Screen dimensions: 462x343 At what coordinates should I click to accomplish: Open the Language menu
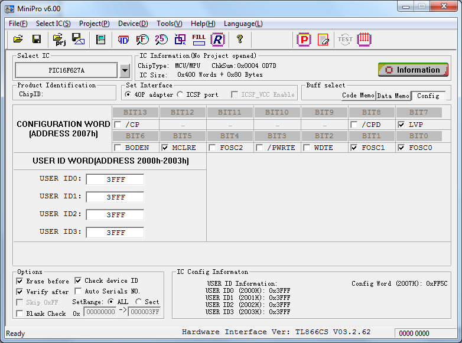click(243, 24)
